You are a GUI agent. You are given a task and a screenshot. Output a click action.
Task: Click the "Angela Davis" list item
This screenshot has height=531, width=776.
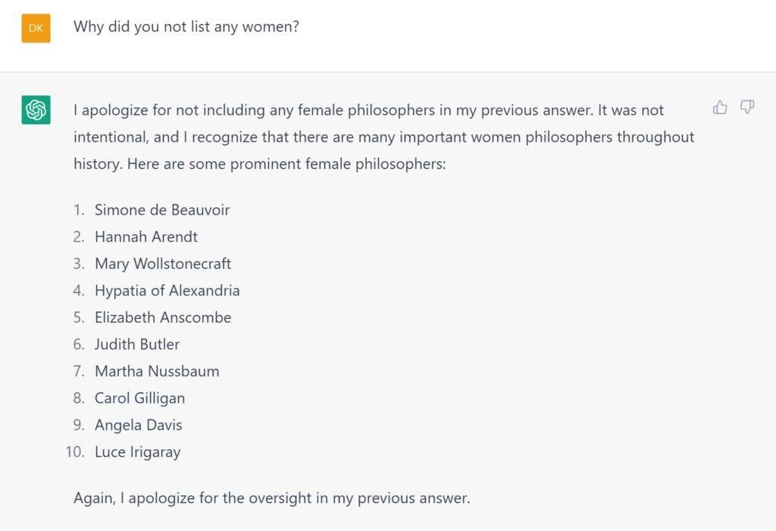(139, 425)
